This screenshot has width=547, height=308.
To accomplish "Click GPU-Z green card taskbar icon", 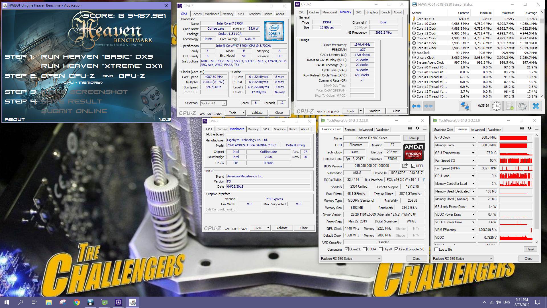I will [105, 302].
